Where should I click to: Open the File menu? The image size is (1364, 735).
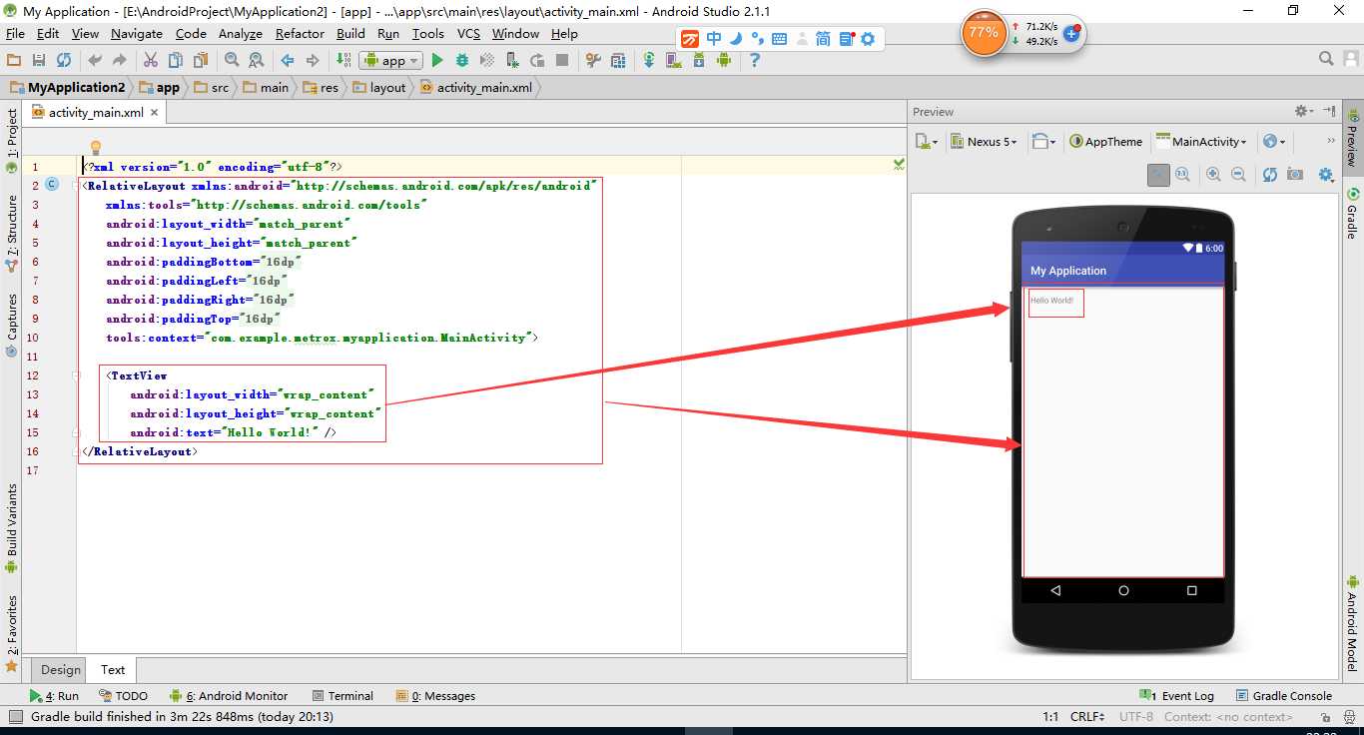click(x=15, y=33)
